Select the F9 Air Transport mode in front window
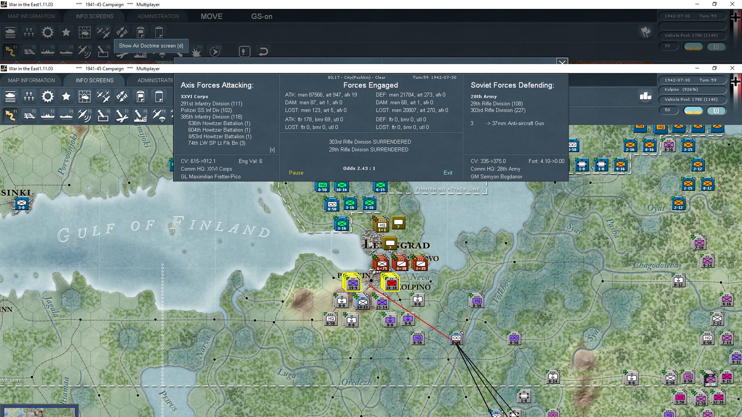The height and width of the screenshot is (417, 742). click(159, 115)
